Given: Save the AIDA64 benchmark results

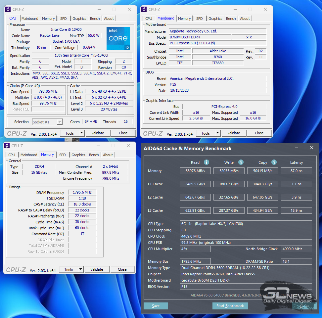Looking at the screenshot, I should click(156, 306).
